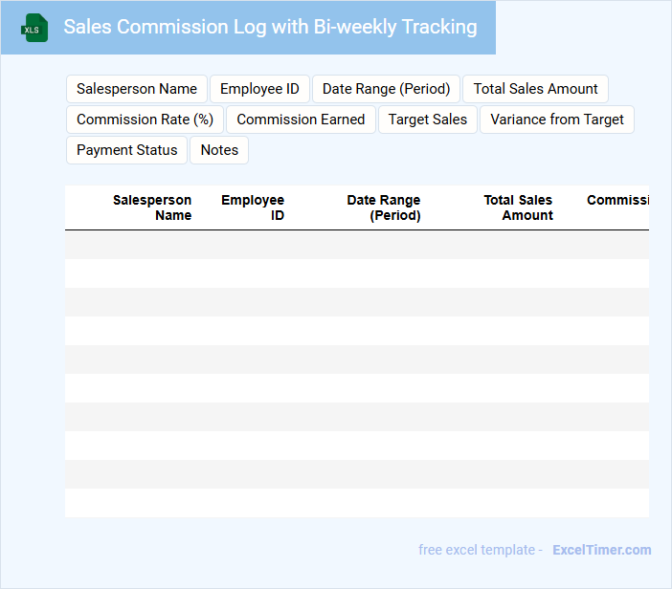672x589 pixels.
Task: Click the Employee ID column header
Action: (253, 207)
